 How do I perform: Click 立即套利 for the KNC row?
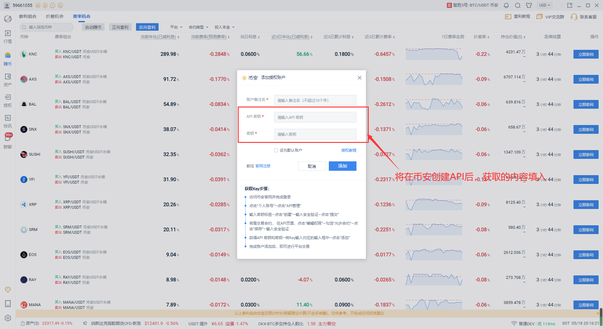tap(586, 55)
